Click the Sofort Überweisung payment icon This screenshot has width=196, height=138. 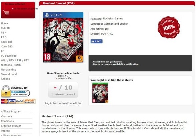point(29,101)
